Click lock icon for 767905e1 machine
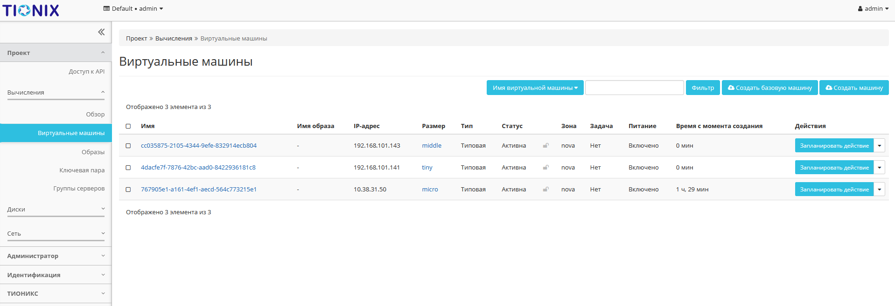Screen dimensions: 895x306 [x=545, y=190]
